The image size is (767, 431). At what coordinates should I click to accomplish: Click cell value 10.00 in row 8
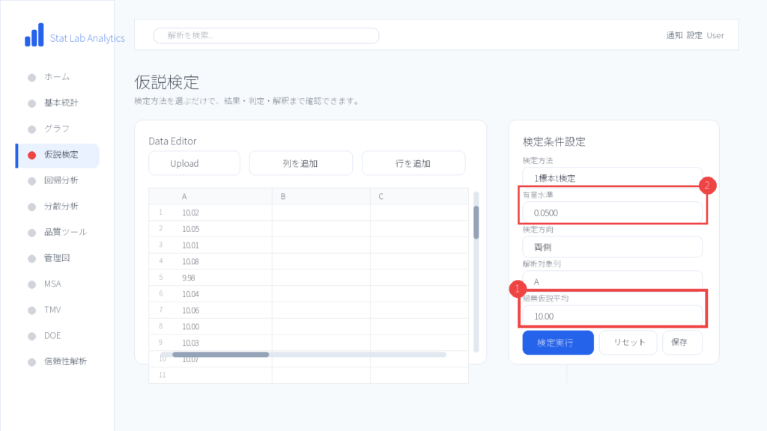point(190,326)
